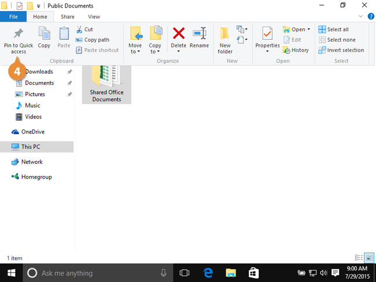Open the File menu tab
The width and height of the screenshot is (376, 282).
click(13, 17)
